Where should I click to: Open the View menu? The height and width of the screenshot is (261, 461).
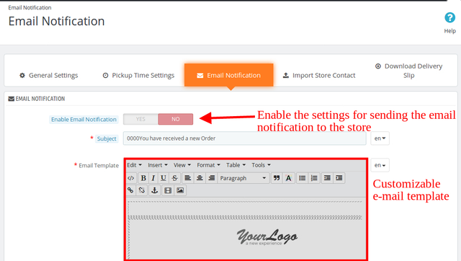point(182,165)
